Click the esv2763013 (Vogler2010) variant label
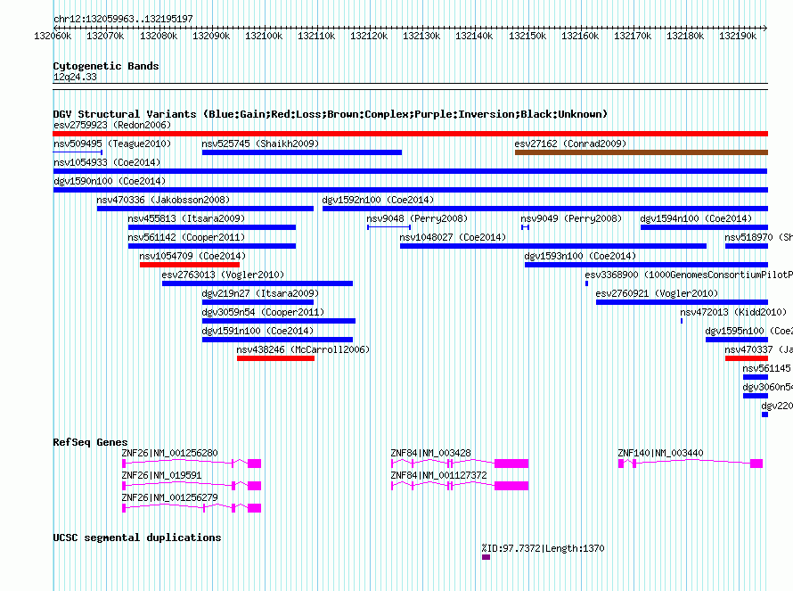The height and width of the screenshot is (591, 793). (x=223, y=275)
